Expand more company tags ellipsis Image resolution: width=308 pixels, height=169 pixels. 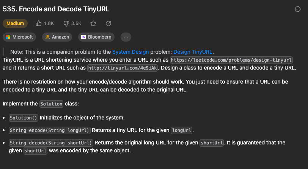pyautogui.click(x=126, y=37)
